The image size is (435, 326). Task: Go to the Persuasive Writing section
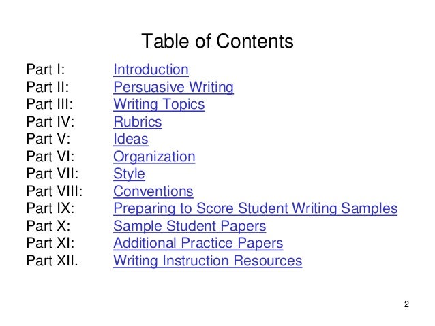173,87
